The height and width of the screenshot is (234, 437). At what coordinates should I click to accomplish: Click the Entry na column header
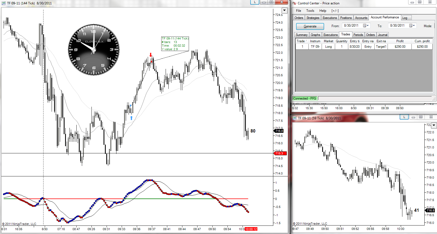(368, 41)
